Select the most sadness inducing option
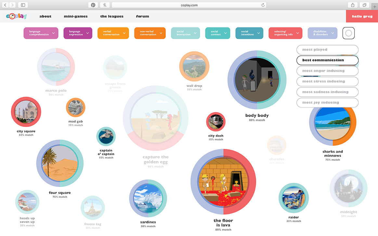This screenshot has width=378, height=236. tap(327, 92)
